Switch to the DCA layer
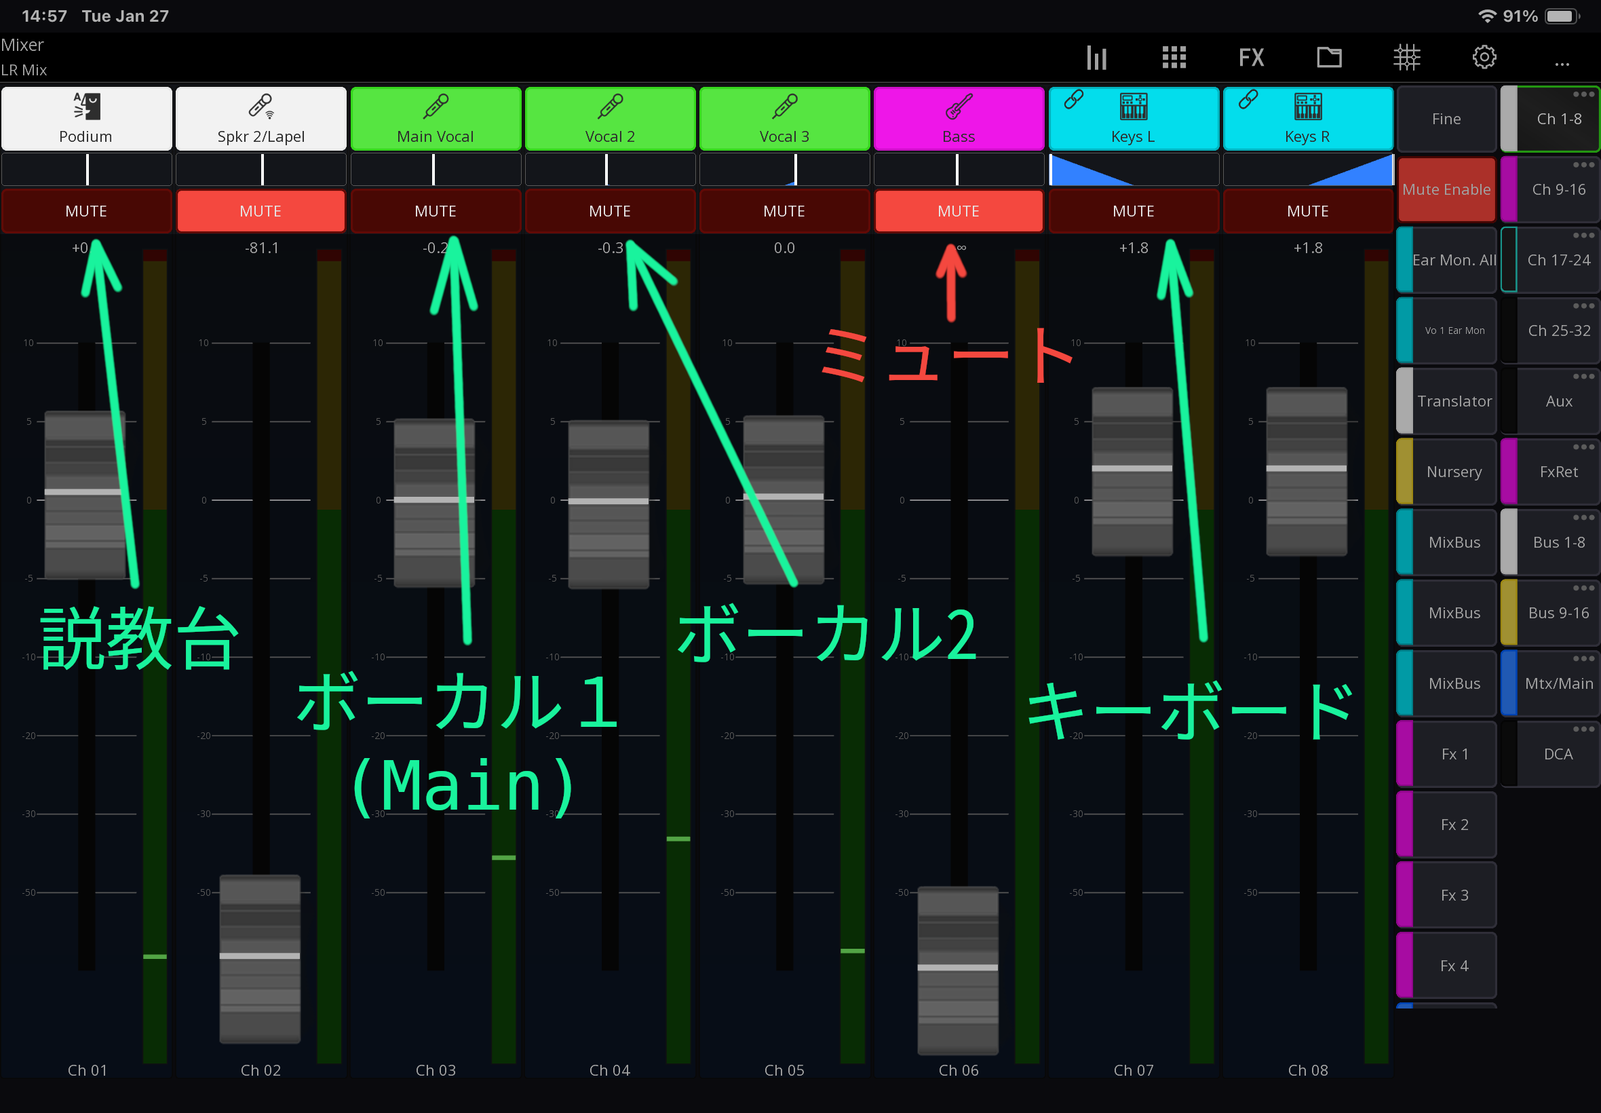The image size is (1601, 1113). click(x=1558, y=754)
